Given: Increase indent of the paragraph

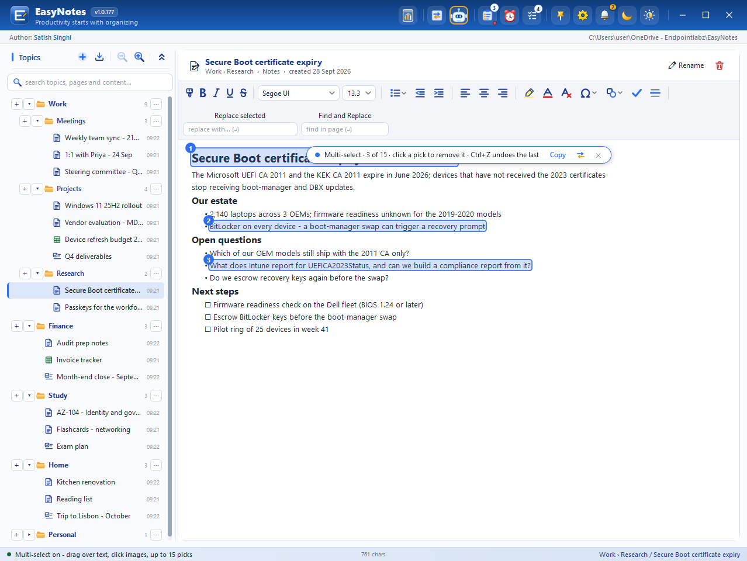Looking at the screenshot, I should [439, 93].
